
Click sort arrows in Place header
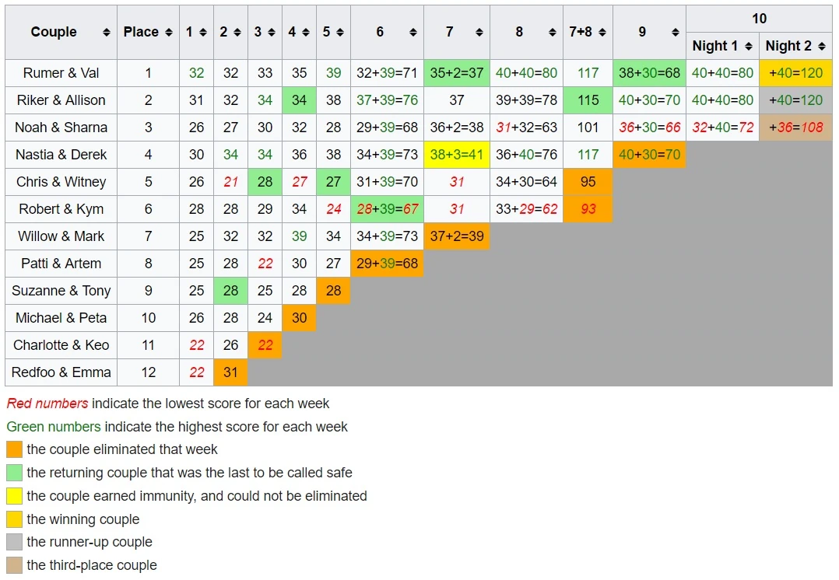pos(167,33)
